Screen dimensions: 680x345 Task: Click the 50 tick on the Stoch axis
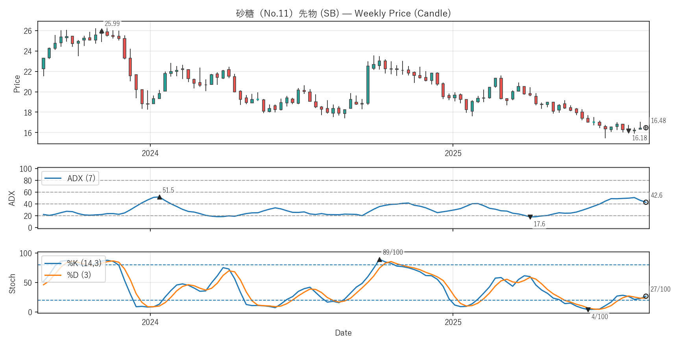[x=28, y=283]
